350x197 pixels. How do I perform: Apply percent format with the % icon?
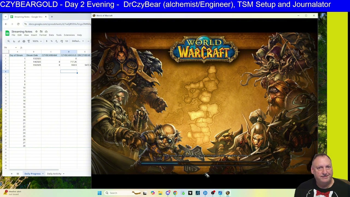point(51,41)
